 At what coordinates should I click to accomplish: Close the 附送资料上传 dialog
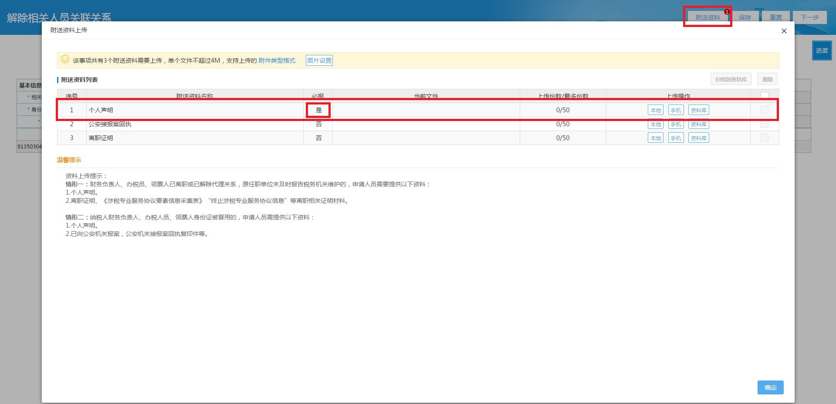coord(784,31)
